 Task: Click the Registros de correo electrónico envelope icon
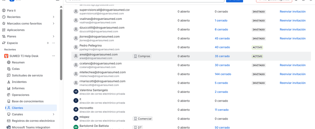tap(9, 121)
